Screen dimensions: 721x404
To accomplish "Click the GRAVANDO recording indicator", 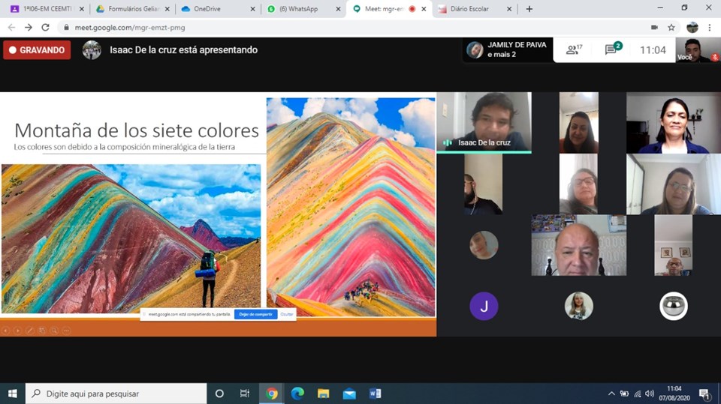I will point(37,50).
